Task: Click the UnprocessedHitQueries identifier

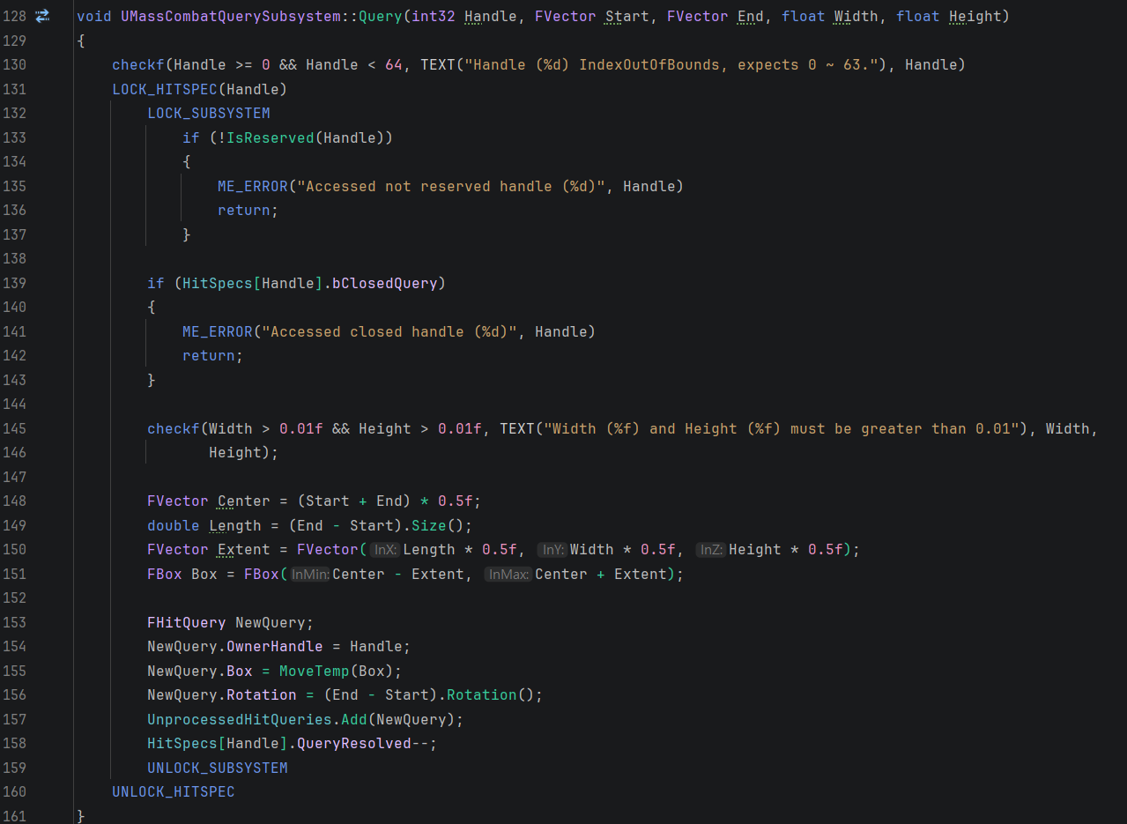Action: [x=240, y=719]
